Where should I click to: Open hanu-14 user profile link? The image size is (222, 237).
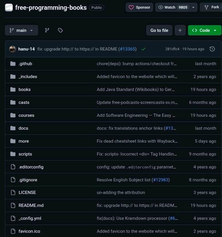[26, 49]
